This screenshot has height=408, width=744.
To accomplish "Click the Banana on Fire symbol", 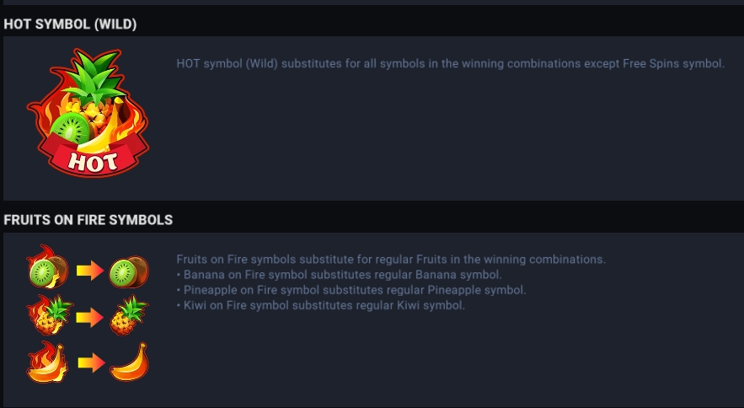I will pyautogui.click(x=47, y=362).
